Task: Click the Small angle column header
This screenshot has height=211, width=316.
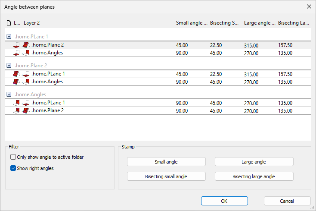Action: coord(191,23)
